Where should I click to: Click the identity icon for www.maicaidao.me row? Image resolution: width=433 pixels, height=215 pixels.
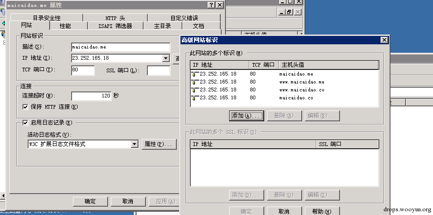coord(195,82)
